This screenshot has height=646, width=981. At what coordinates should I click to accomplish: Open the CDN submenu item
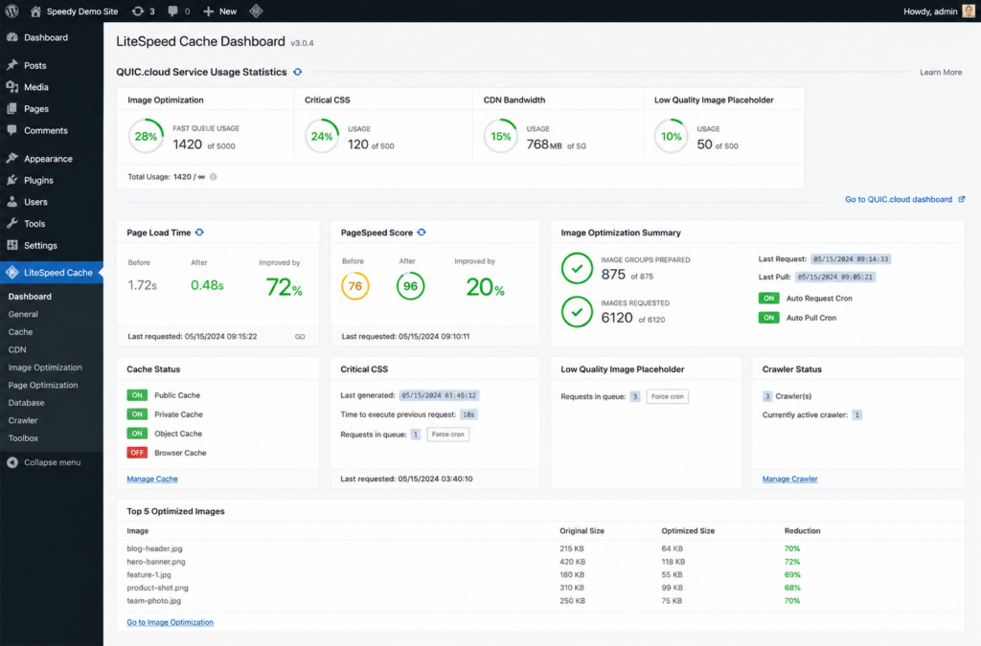pyautogui.click(x=17, y=350)
